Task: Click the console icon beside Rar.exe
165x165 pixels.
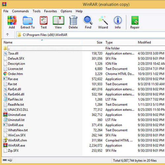Action: (x=5, y=79)
